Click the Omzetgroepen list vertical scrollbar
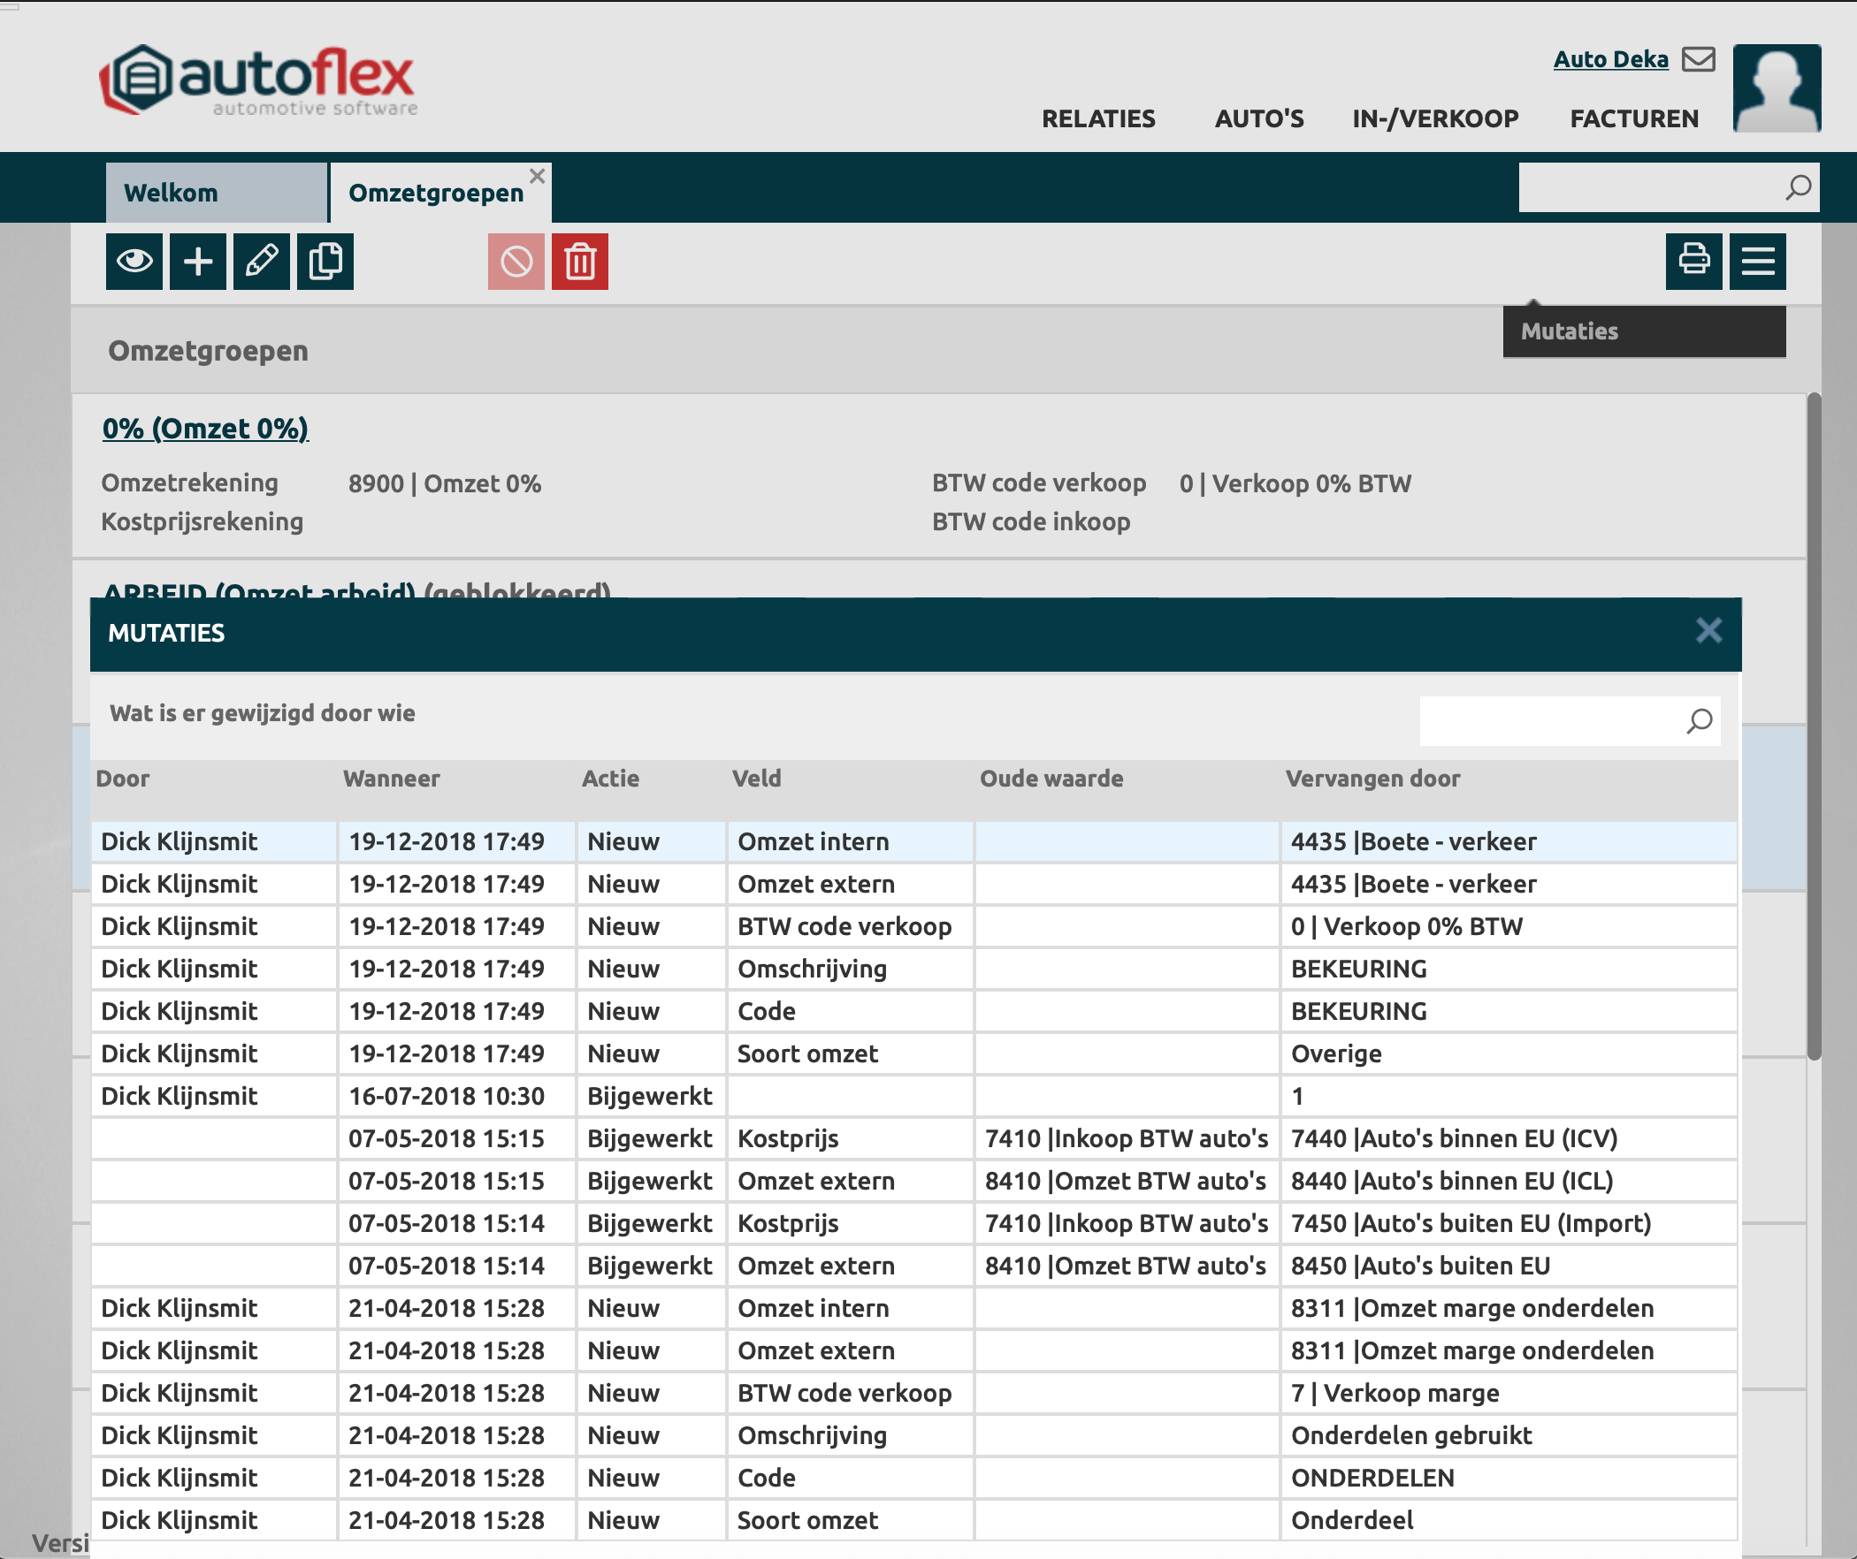 (1814, 725)
